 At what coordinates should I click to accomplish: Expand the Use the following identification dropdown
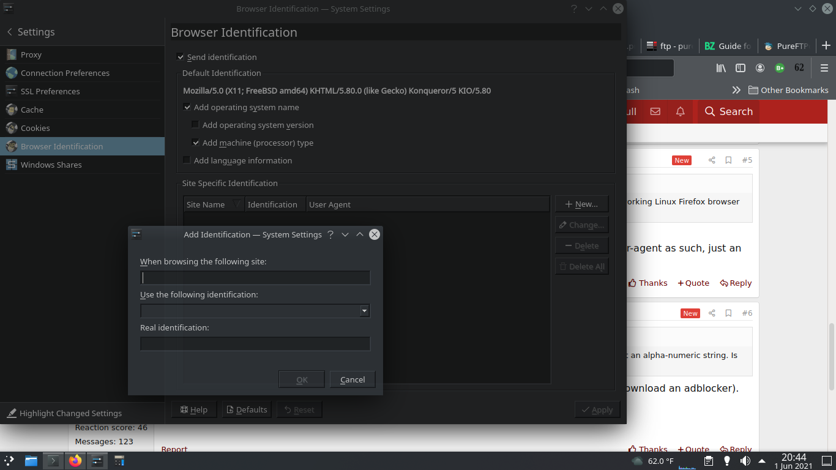click(364, 311)
